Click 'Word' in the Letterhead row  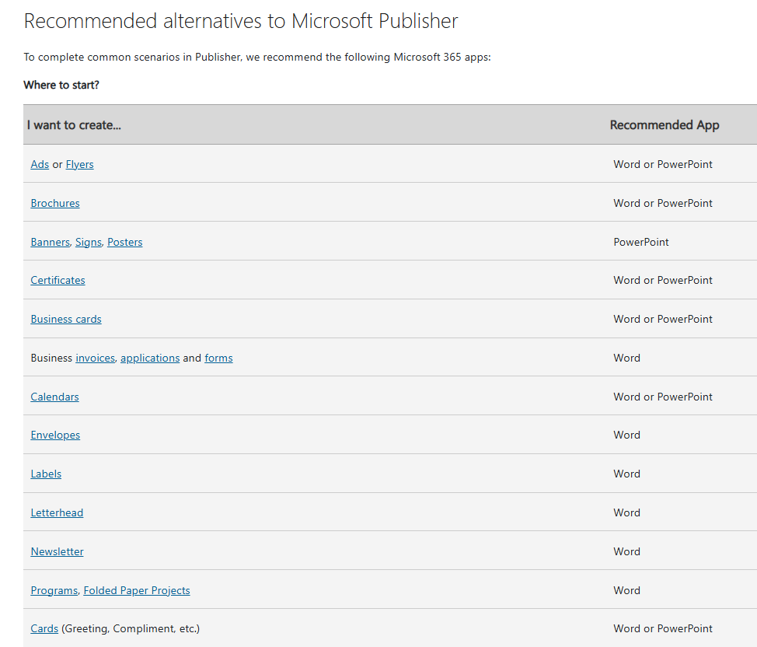click(x=626, y=512)
